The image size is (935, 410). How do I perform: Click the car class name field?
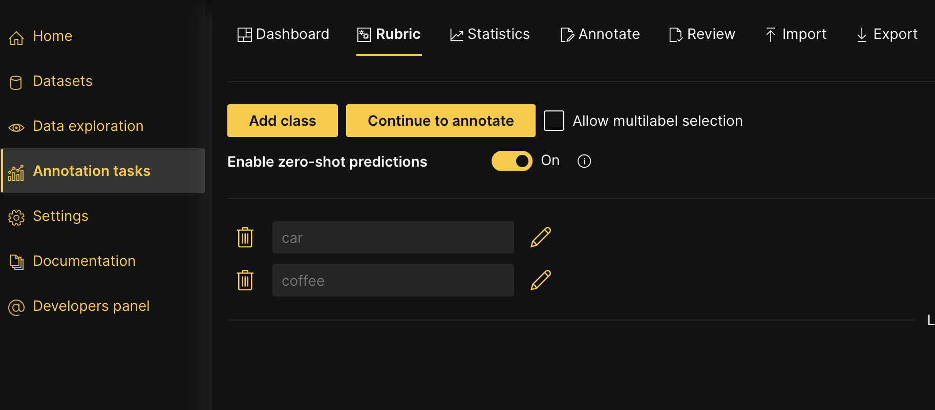[x=393, y=237]
